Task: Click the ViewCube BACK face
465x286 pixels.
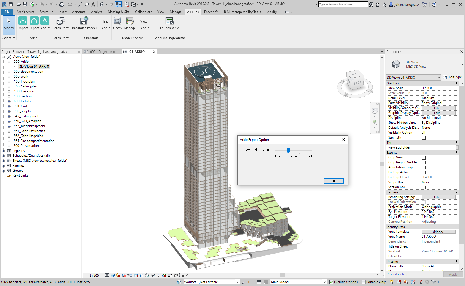Action: [x=357, y=83]
